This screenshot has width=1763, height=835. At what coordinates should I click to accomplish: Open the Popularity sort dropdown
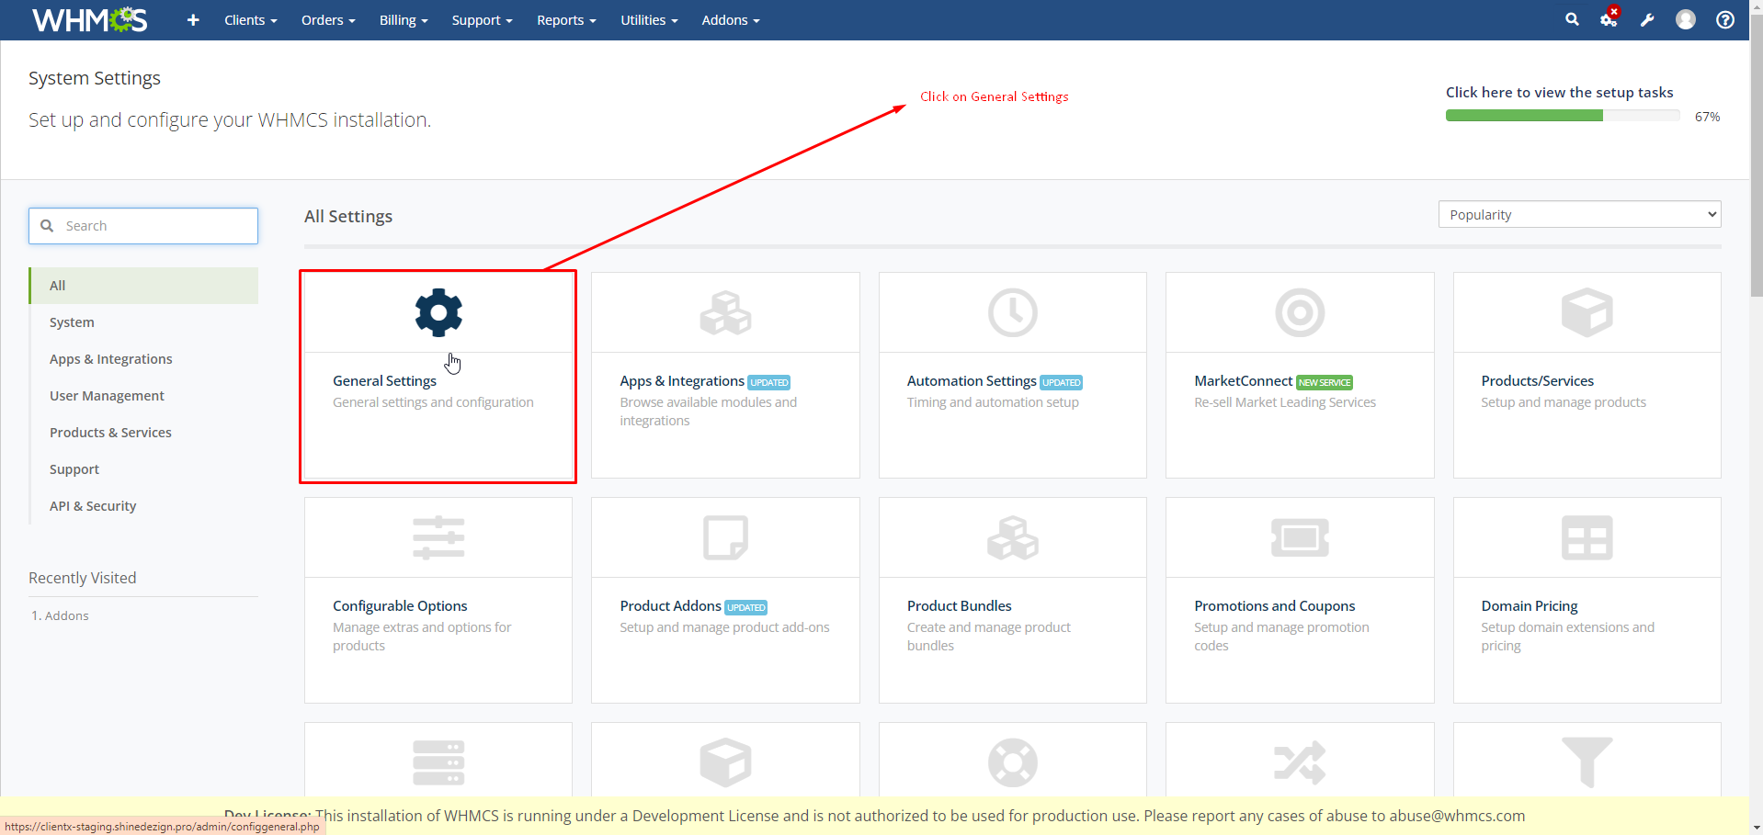[x=1579, y=214]
